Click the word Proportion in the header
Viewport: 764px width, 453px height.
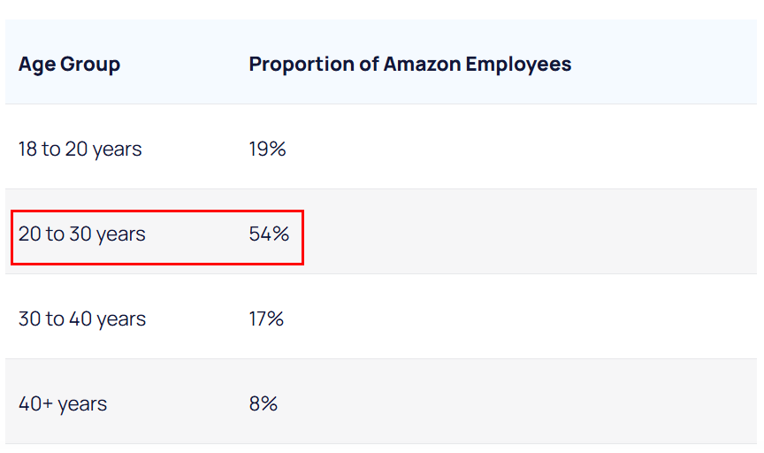[x=302, y=65]
